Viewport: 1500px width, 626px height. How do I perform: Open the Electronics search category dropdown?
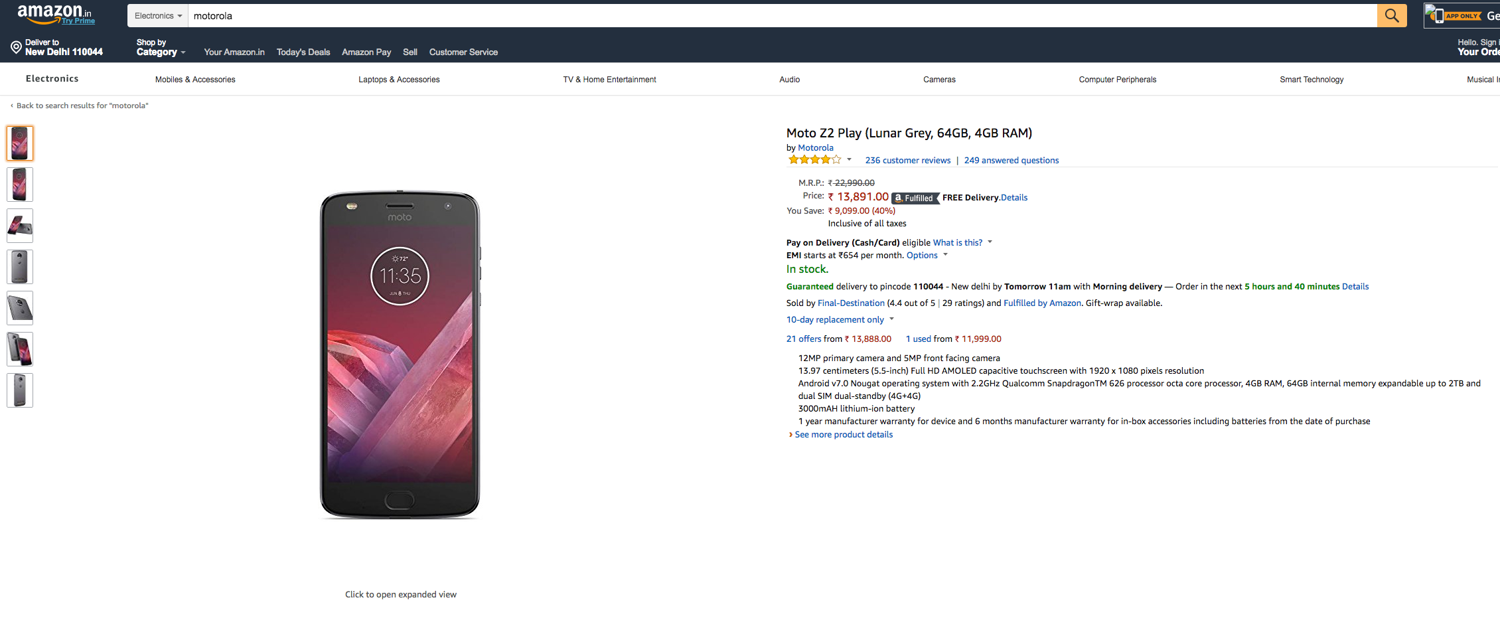[158, 16]
